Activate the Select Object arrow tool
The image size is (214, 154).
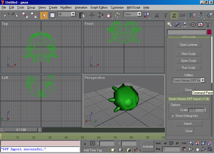(44, 15)
